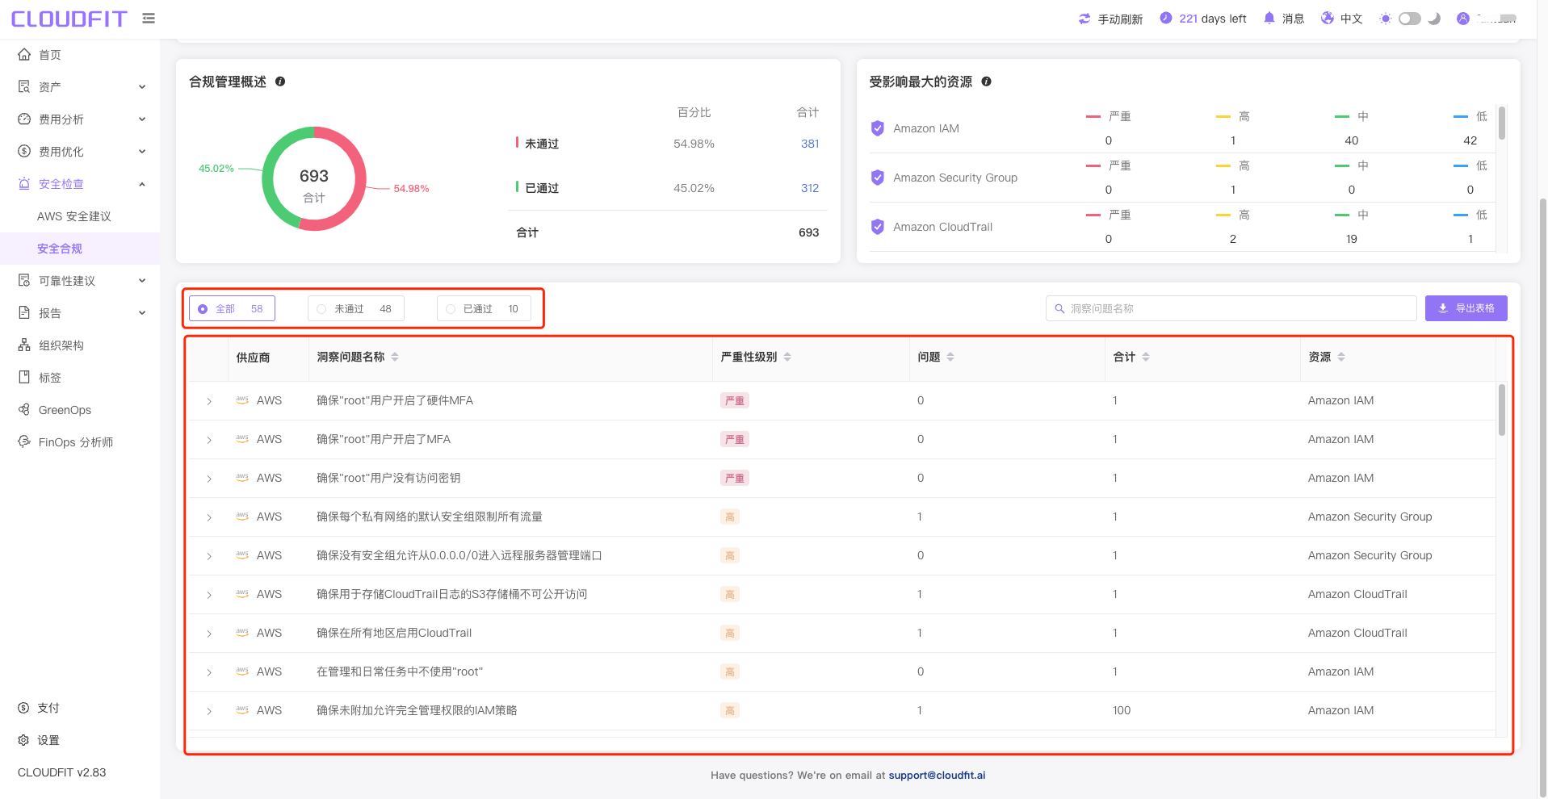The image size is (1548, 799).
Task: Click the 221 days left badge icon
Action: 1166,18
